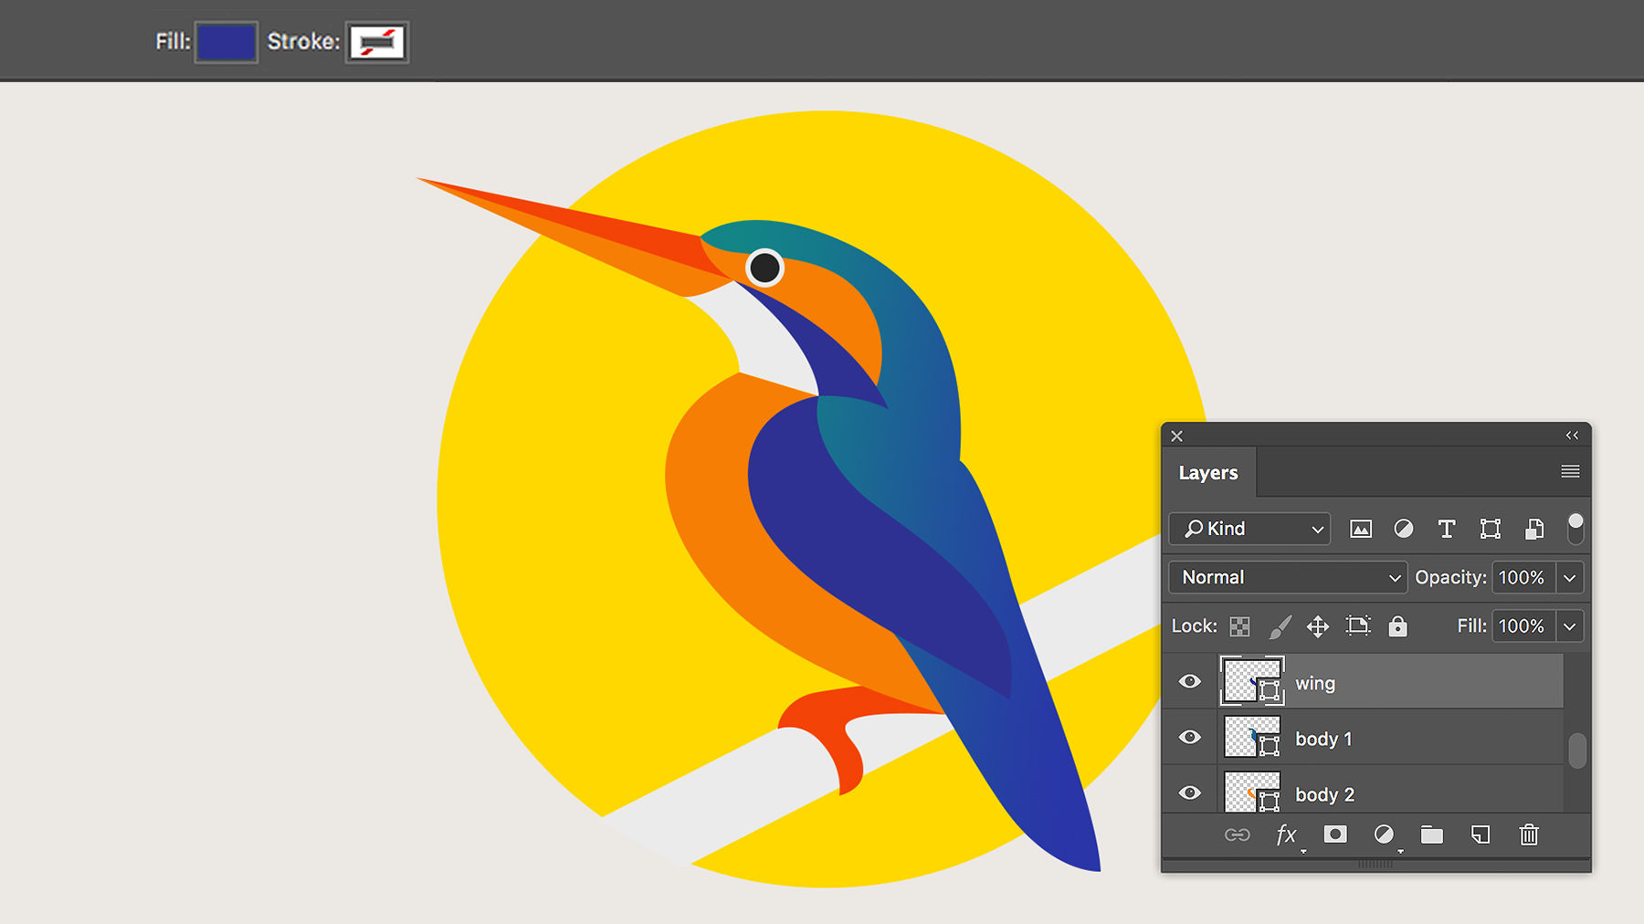
Task: Open the layer styles (fx) menu
Action: click(x=1287, y=835)
